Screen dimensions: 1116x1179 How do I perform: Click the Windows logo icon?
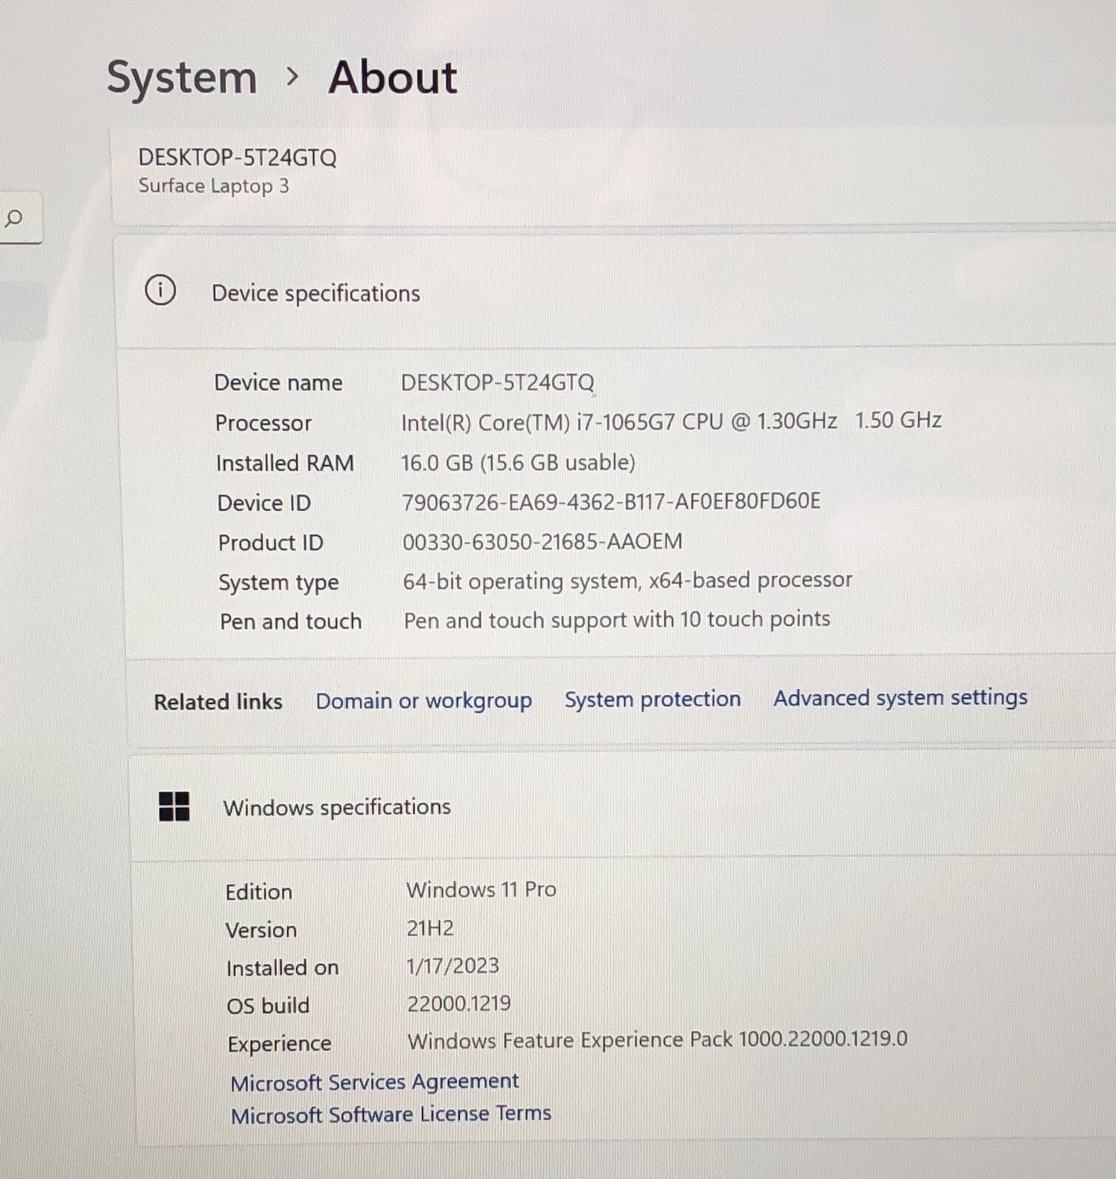tap(174, 806)
